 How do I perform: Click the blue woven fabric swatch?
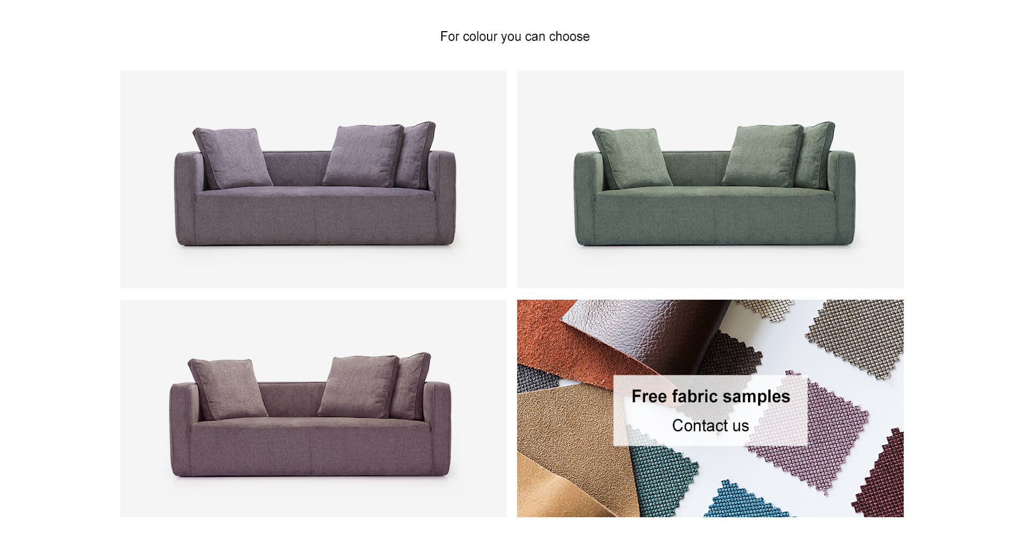pyautogui.click(x=746, y=502)
